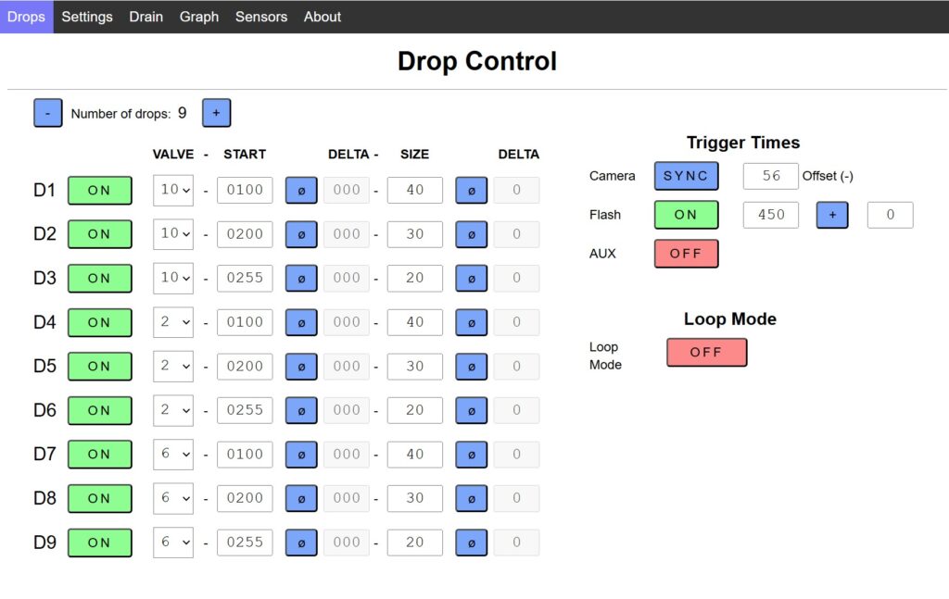Click the ø start-delta button for D5

[301, 367]
